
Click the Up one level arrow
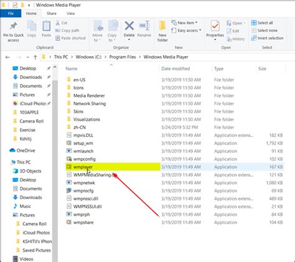click(35, 57)
